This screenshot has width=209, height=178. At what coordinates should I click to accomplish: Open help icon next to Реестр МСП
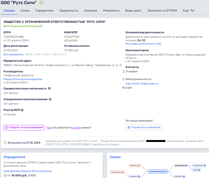point(22,110)
